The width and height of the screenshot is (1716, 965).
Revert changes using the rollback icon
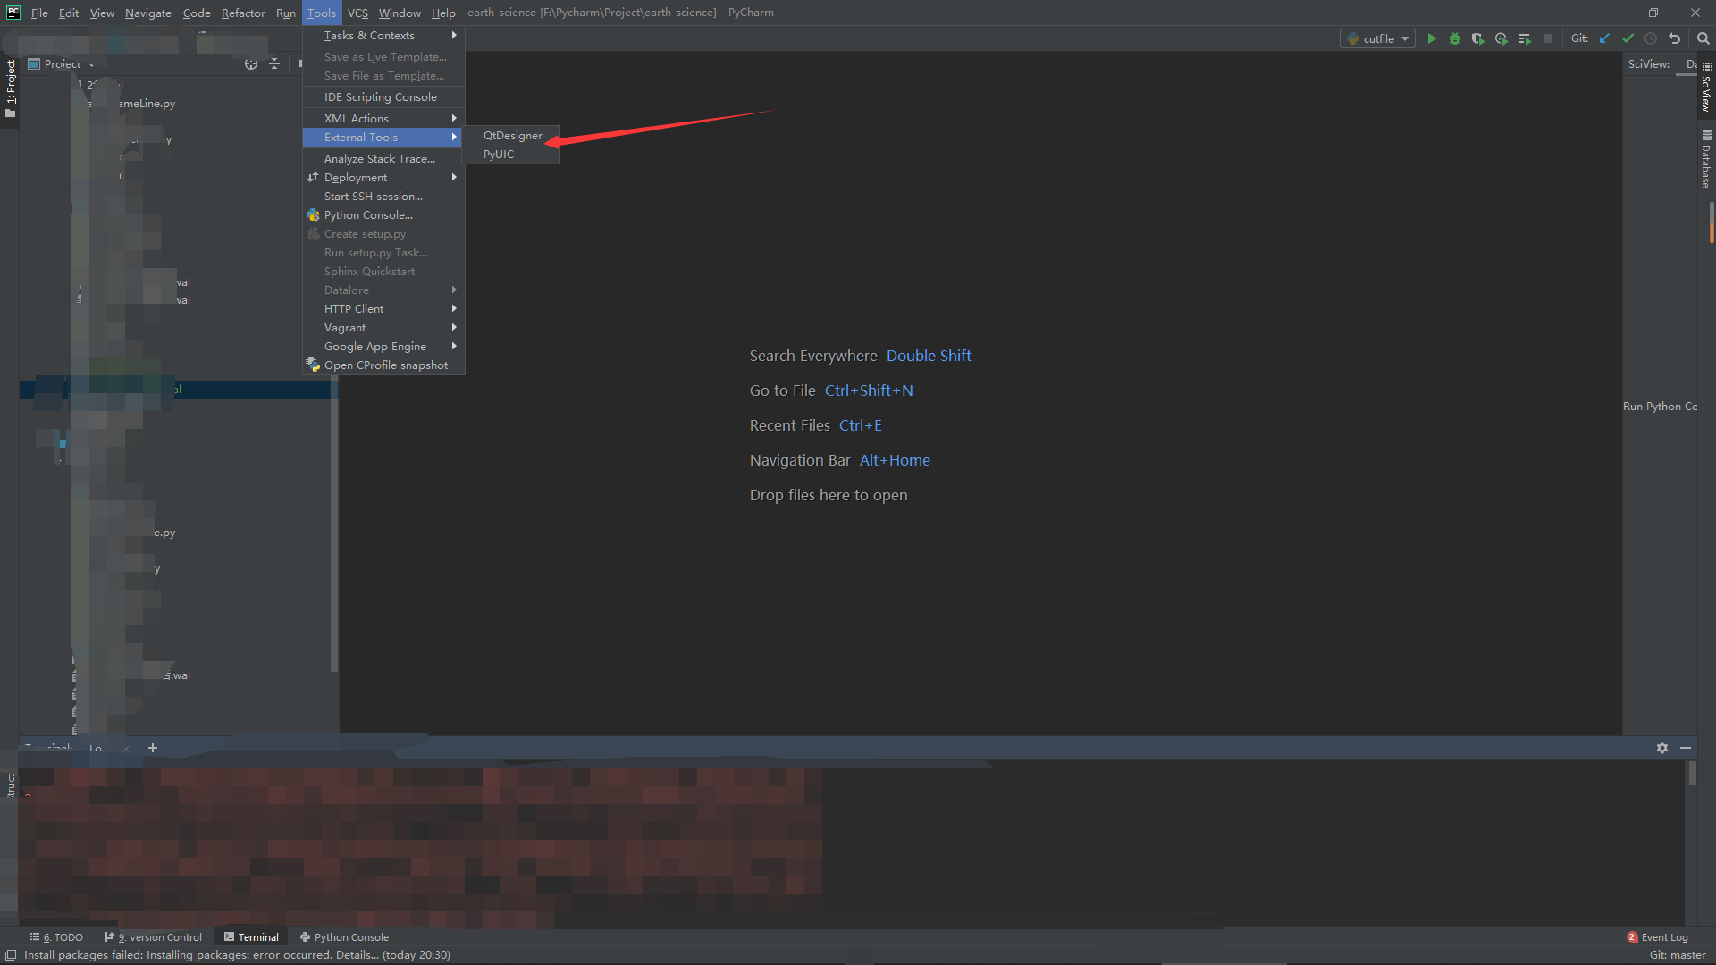click(1675, 38)
